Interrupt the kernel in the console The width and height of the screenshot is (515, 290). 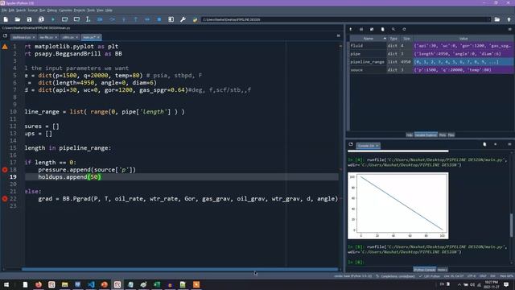496,144
